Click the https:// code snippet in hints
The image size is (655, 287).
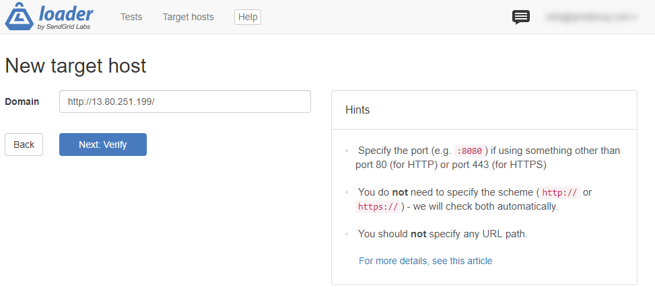tap(378, 207)
